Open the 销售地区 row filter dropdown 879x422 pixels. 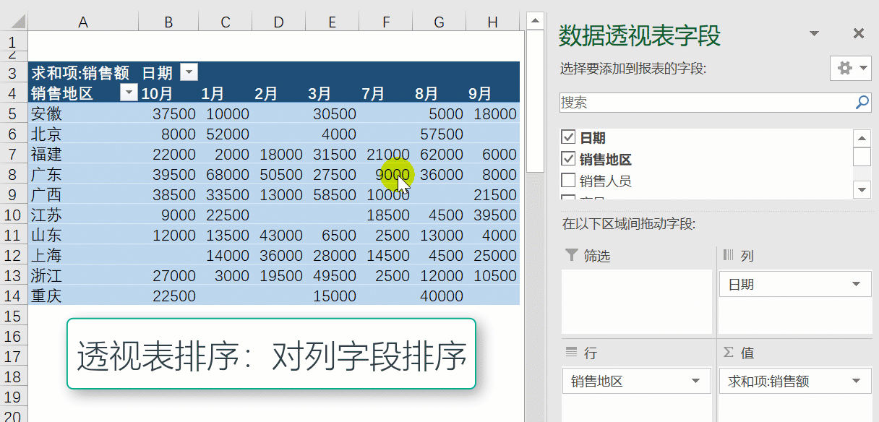click(x=129, y=92)
